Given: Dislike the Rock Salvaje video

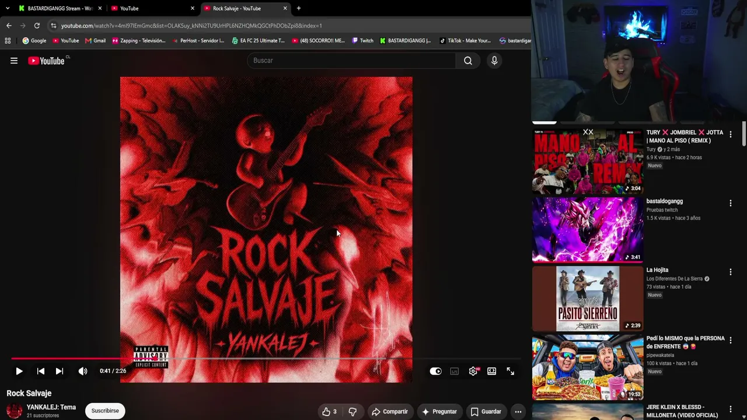Looking at the screenshot, I should point(352,412).
